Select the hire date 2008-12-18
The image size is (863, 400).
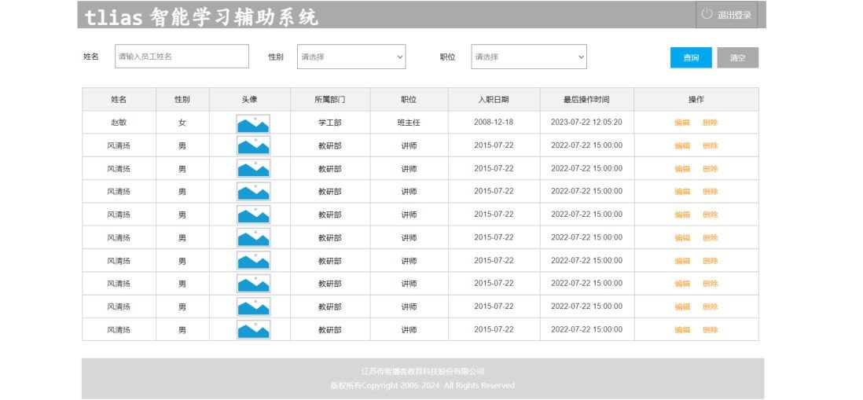(x=494, y=122)
